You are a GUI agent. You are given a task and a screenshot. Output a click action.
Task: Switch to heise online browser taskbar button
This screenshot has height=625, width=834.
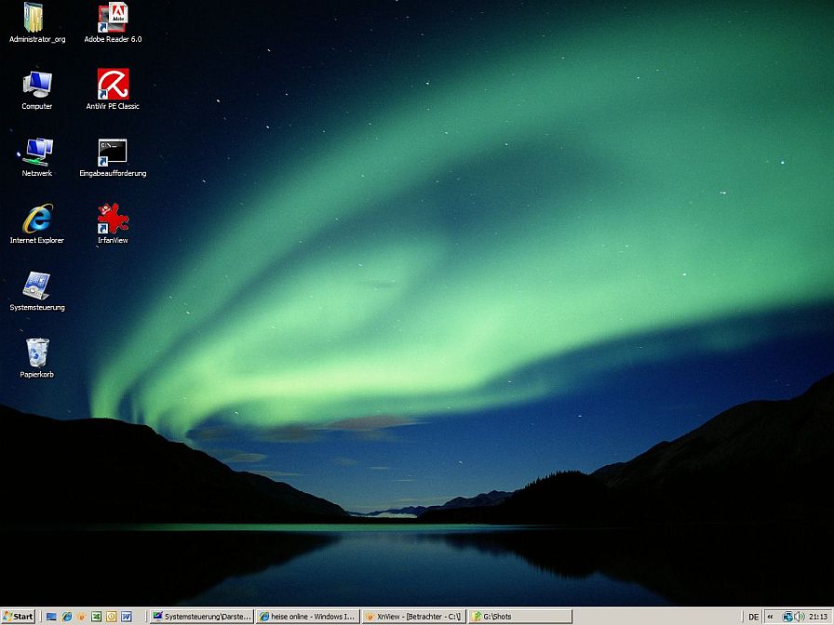[x=308, y=617]
